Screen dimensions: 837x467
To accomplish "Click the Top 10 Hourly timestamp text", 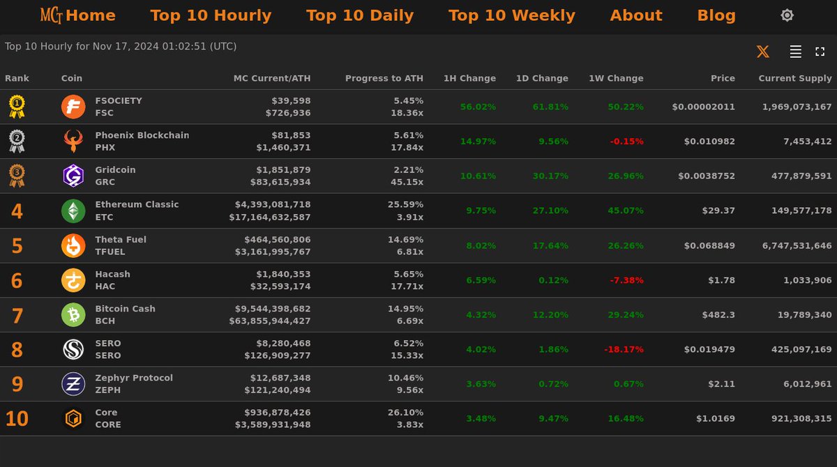I will click(121, 47).
